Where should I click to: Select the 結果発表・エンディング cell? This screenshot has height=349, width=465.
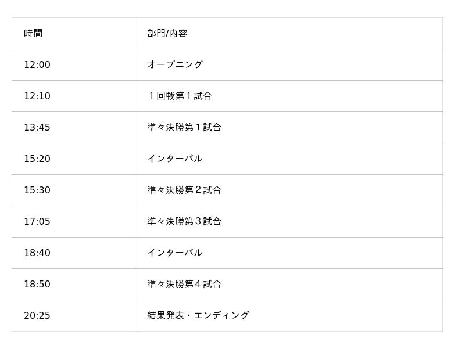click(198, 316)
